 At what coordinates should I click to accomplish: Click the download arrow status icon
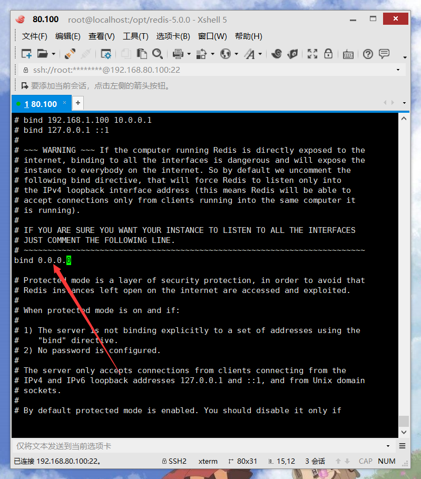click(x=347, y=461)
